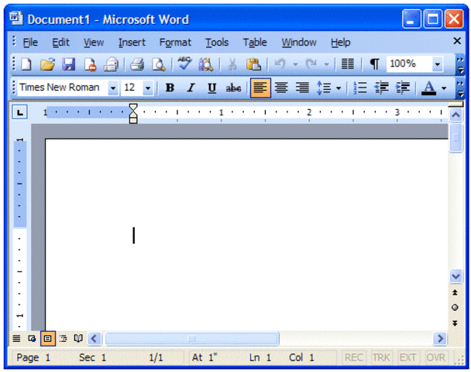Insert a numbered list

coord(360,88)
